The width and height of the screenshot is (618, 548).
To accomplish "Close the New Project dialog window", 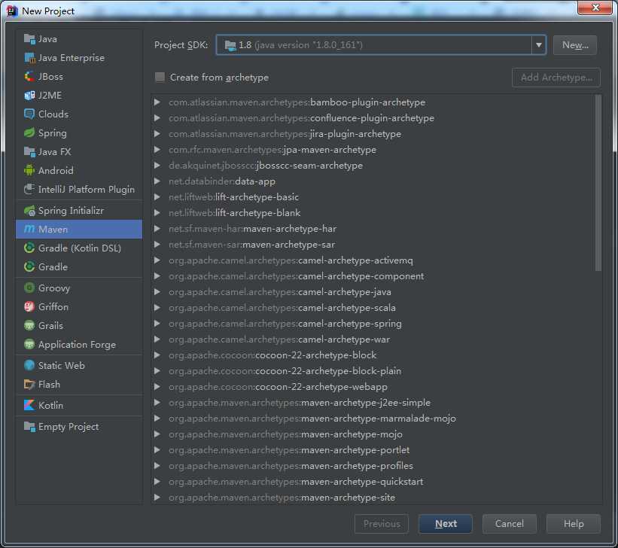I will [595, 8].
